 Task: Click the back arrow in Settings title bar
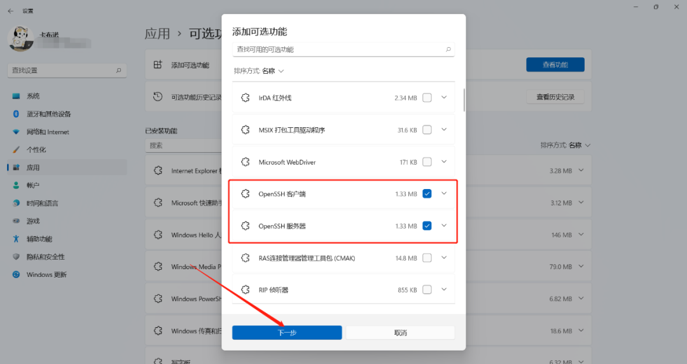11,11
